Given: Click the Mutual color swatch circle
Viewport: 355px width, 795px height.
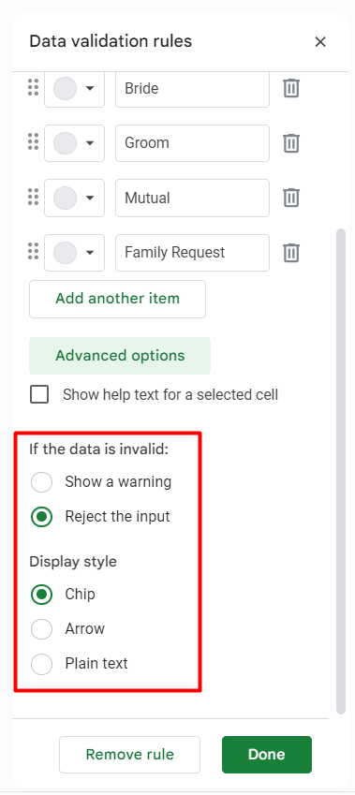Looking at the screenshot, I should pyautogui.click(x=65, y=198).
